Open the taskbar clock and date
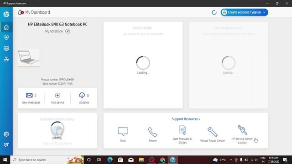The height and width of the screenshot is (164, 292). (x=274, y=160)
